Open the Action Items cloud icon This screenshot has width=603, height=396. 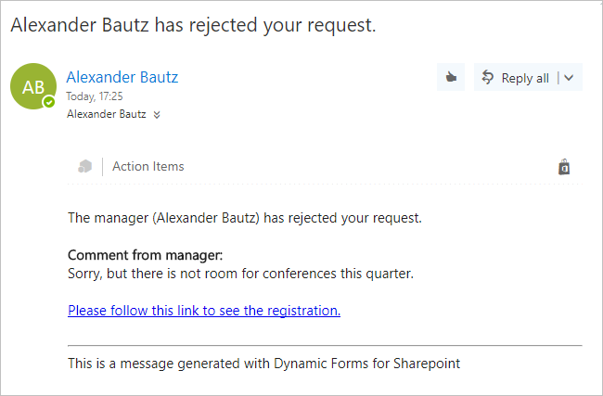(85, 167)
